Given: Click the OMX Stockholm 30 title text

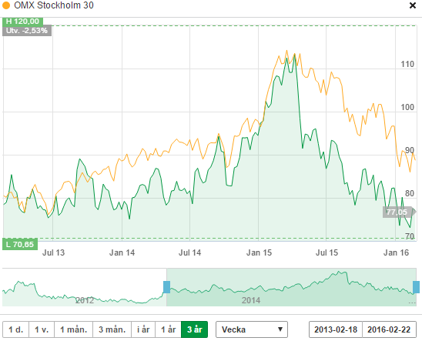Looking at the screenshot, I should coord(54,5).
